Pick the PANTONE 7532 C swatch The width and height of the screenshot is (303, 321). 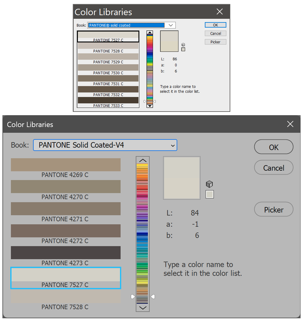pos(108,91)
